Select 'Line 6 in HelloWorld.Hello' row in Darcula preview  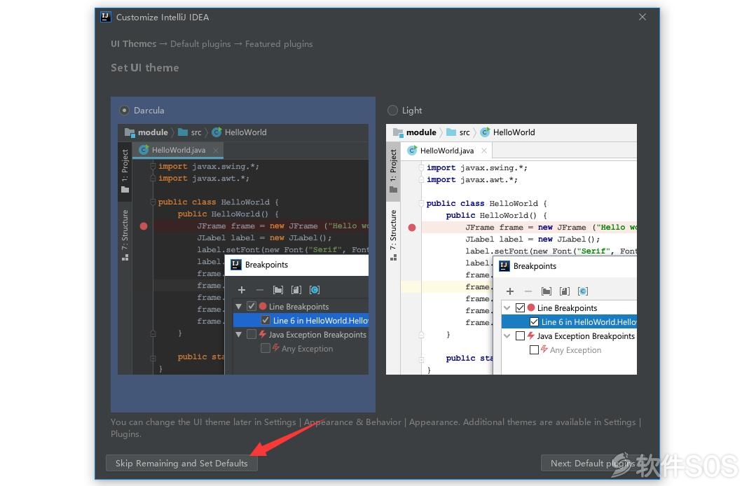coord(301,320)
